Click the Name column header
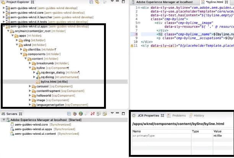This screenshot has height=158, width=234. click(162, 131)
